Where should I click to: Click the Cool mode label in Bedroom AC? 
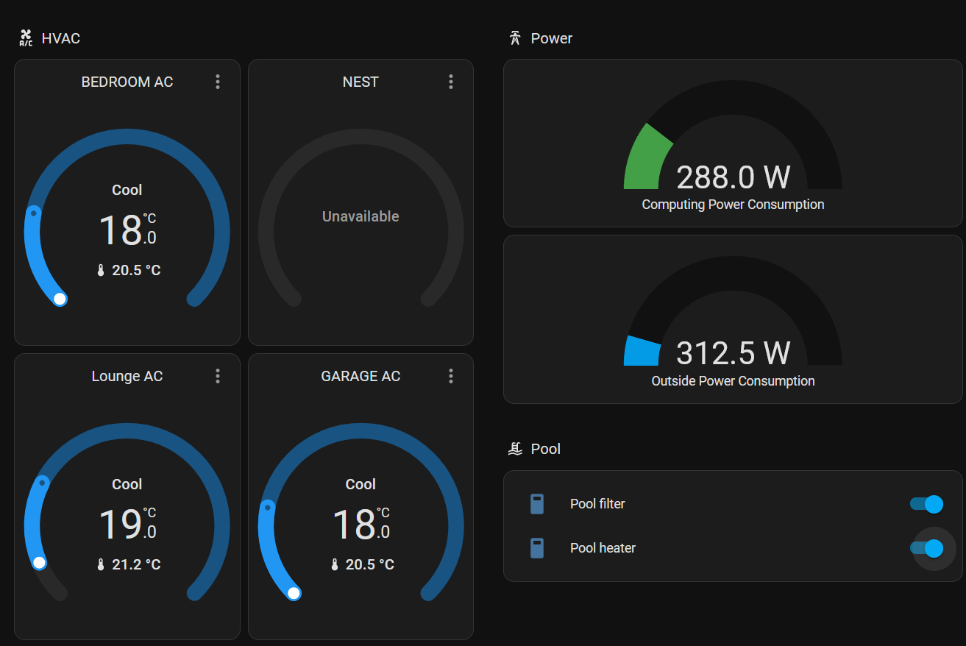coord(127,190)
